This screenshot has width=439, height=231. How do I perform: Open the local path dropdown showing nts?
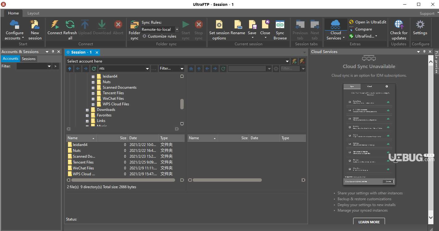coord(147,69)
